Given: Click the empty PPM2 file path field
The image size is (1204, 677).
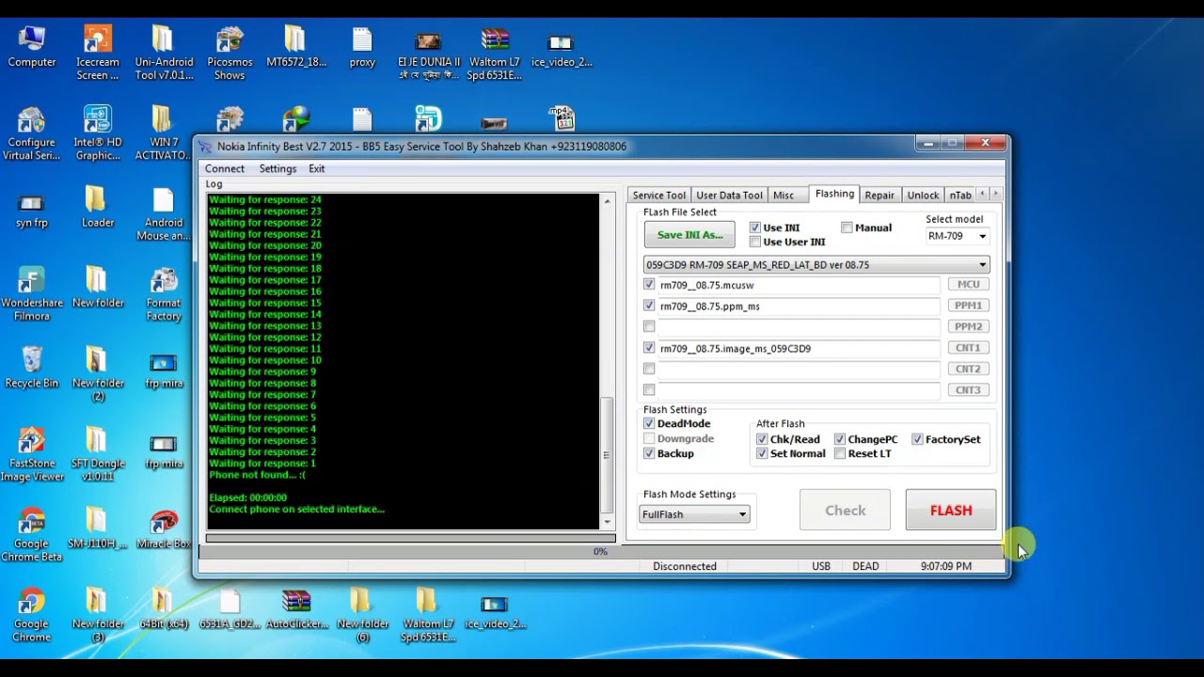Looking at the screenshot, I should tap(798, 326).
